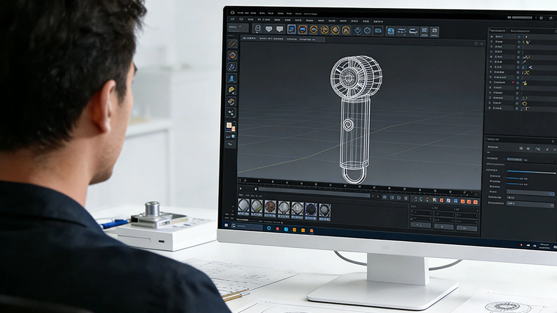The width and height of the screenshot is (557, 313).
Task: Toggle the red dot on object list row
Action: point(513,82)
